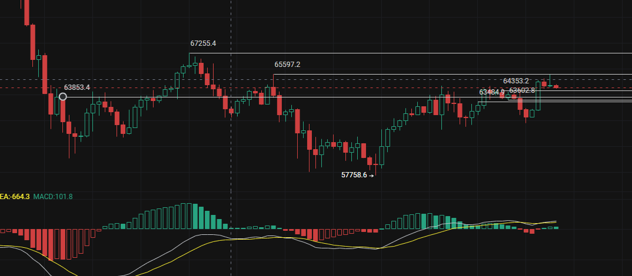Click the 63602.8 price label
Image resolution: width=632 pixels, height=276 pixels.
pos(522,90)
